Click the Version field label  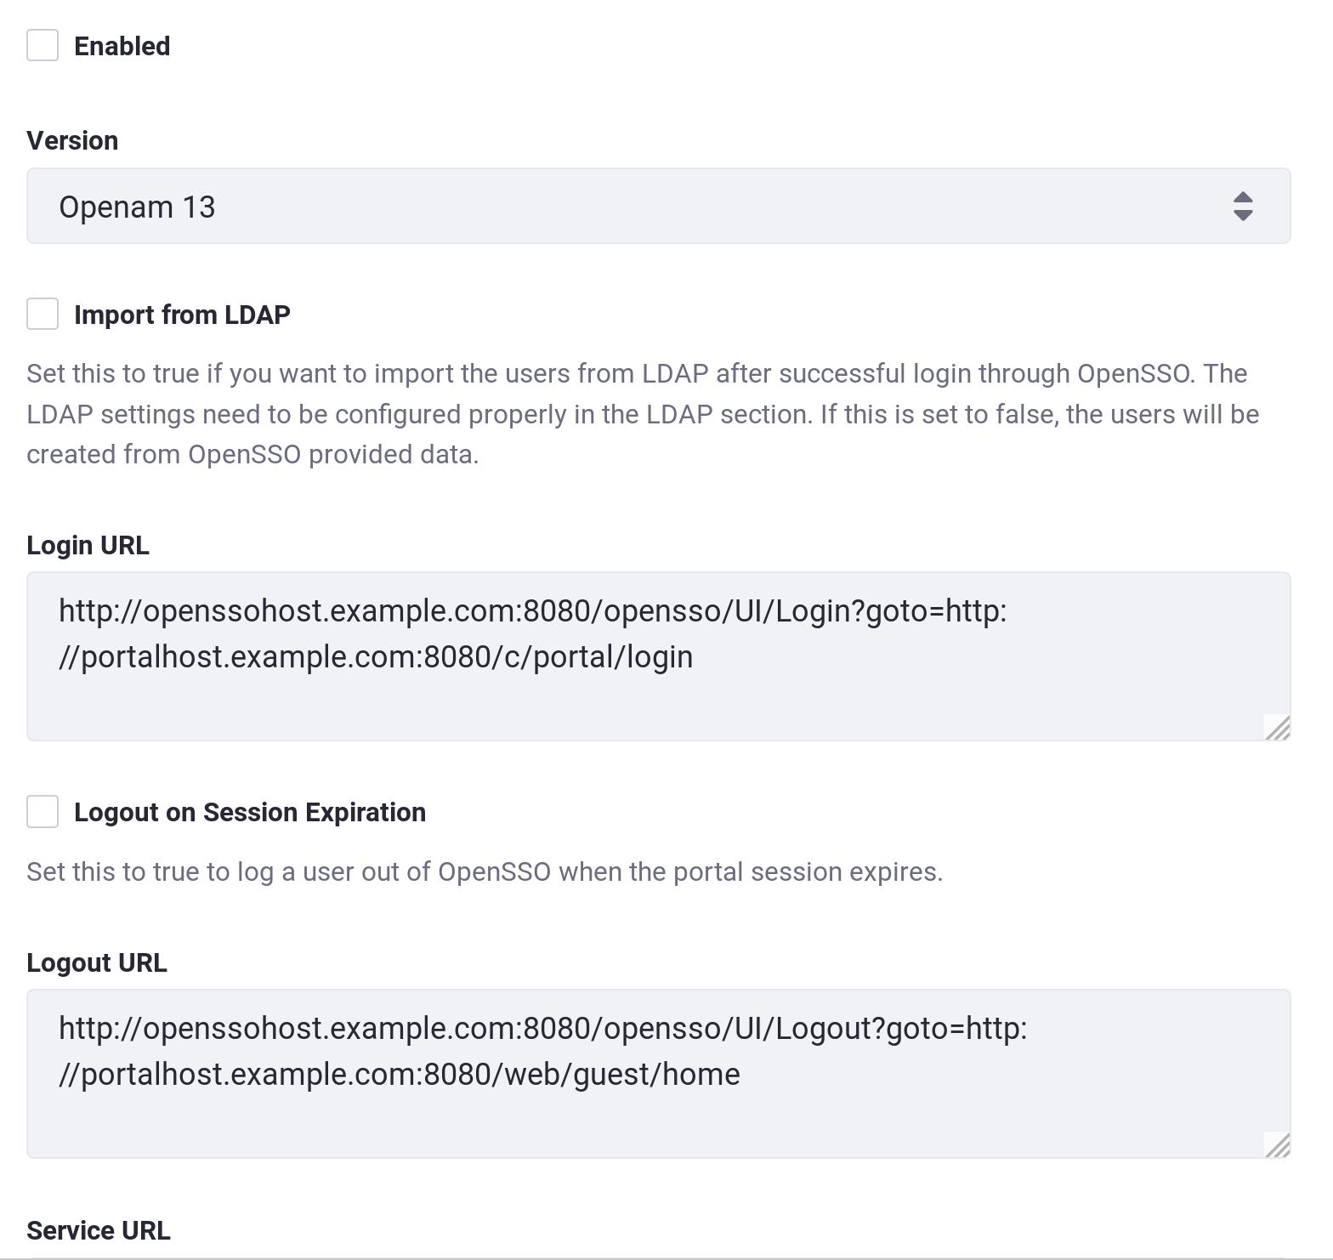72,140
